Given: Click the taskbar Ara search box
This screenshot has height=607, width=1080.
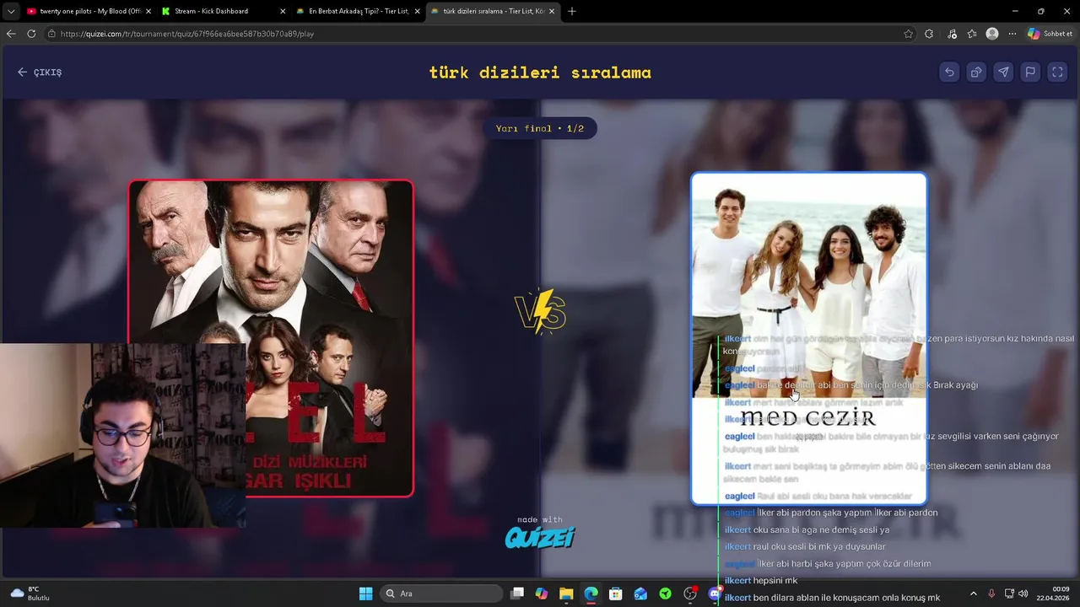Looking at the screenshot, I should point(441,594).
